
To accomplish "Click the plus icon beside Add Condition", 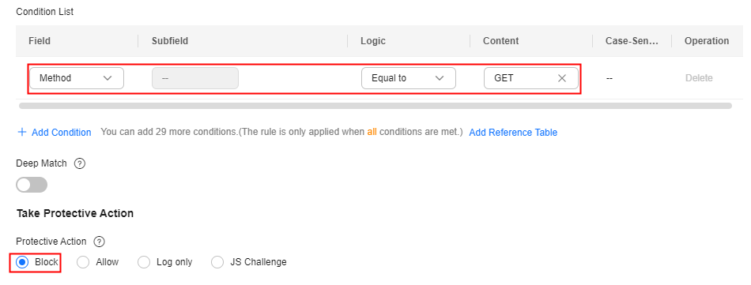I will point(21,132).
